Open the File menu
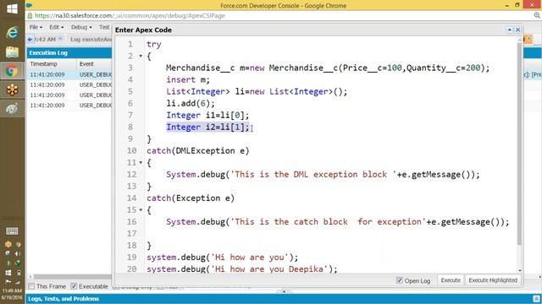Image resolution: width=542 pixels, height=304 pixels. tap(36, 27)
